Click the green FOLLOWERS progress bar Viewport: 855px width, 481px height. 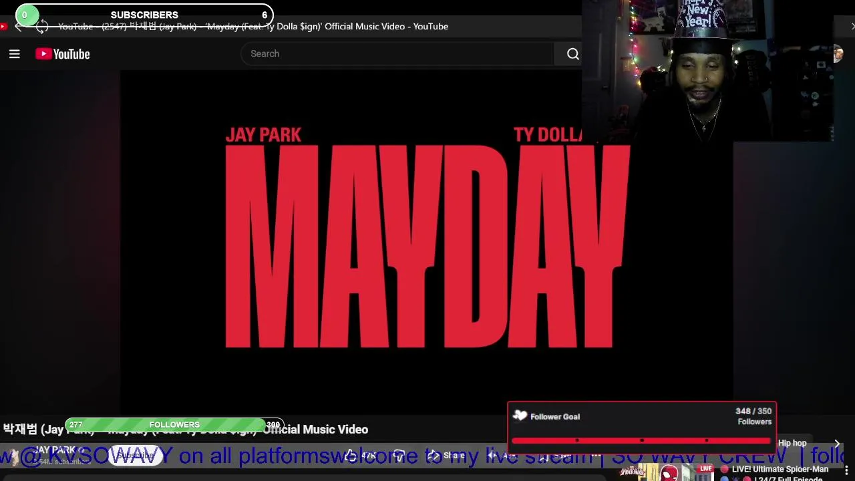pos(174,425)
